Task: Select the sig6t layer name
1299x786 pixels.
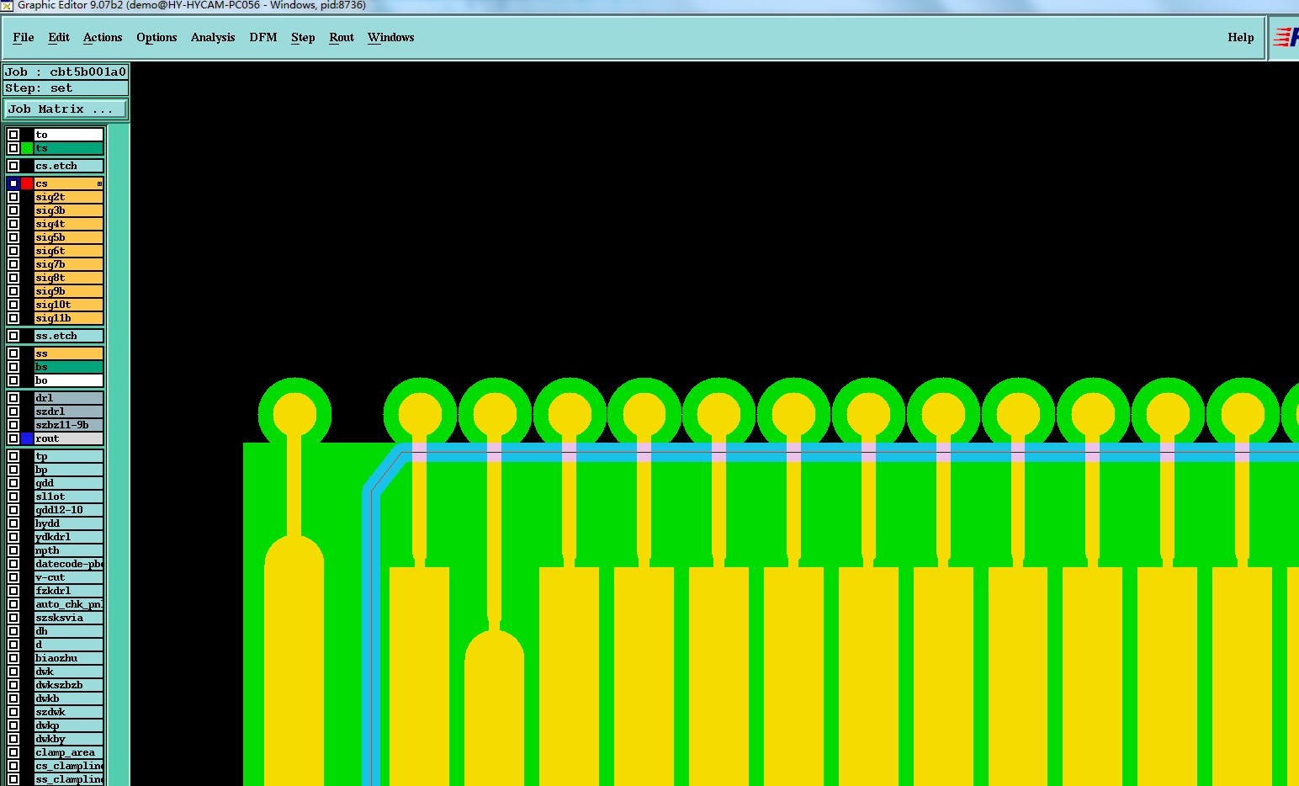Action: tap(69, 251)
